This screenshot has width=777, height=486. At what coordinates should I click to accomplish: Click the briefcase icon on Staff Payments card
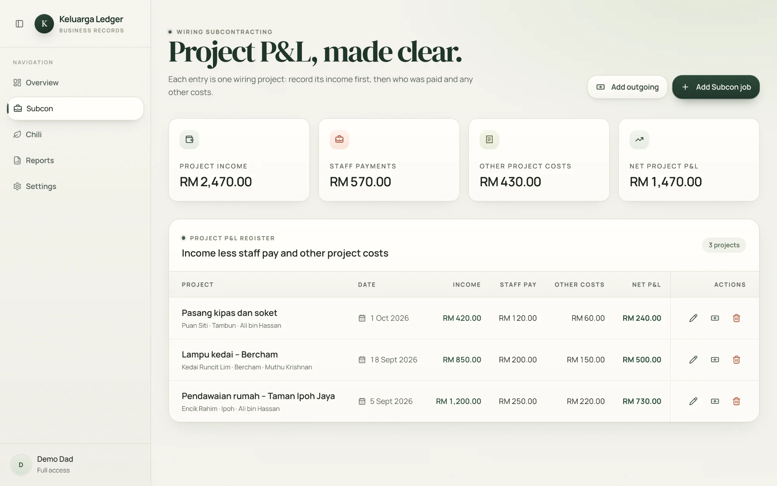pos(340,139)
